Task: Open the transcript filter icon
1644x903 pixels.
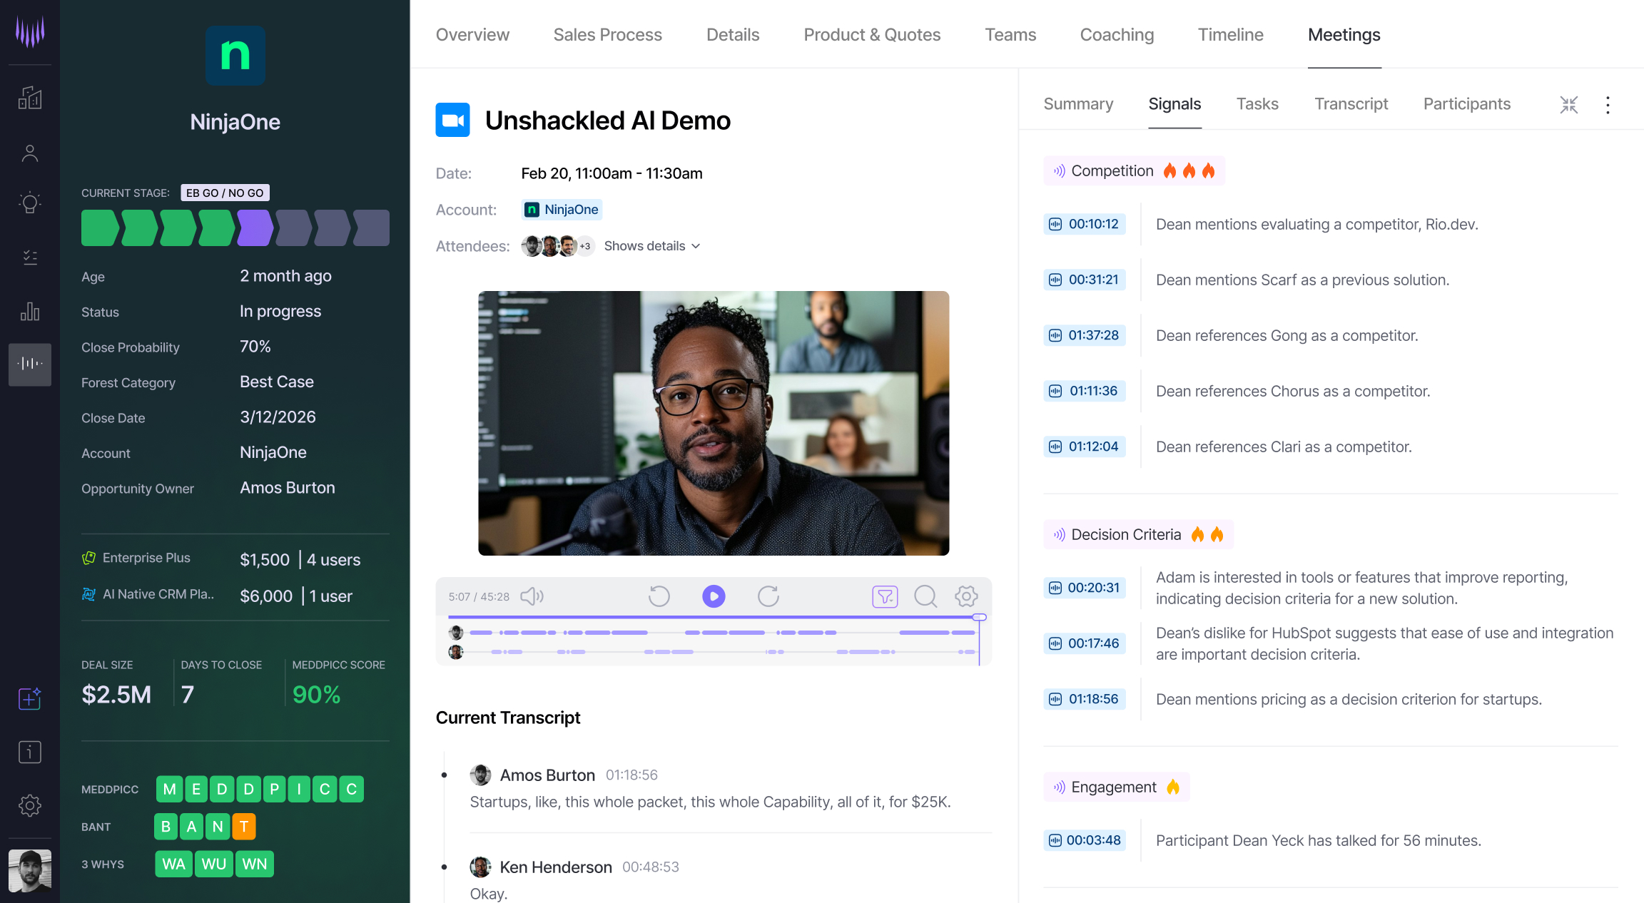Action: pyautogui.click(x=884, y=596)
